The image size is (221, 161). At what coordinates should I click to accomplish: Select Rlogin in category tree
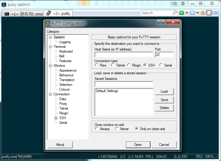point(64,113)
